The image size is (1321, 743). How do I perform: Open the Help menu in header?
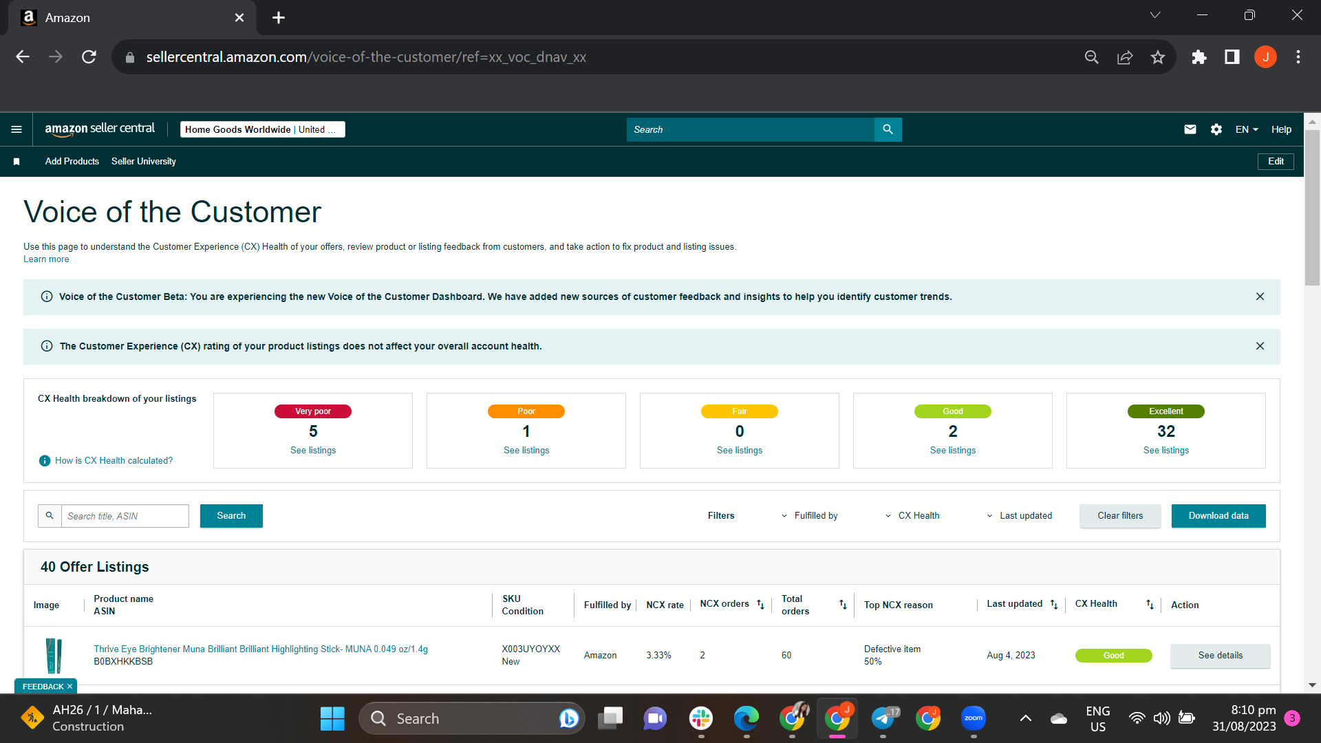coord(1281,129)
